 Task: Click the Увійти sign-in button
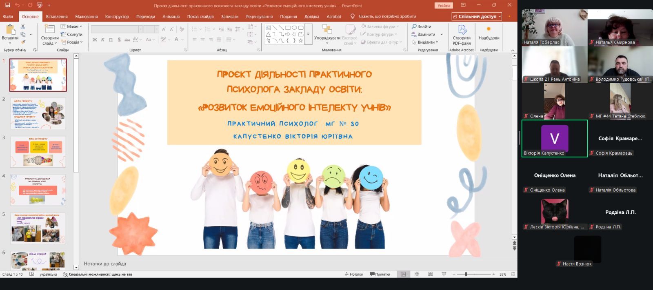click(443, 5)
